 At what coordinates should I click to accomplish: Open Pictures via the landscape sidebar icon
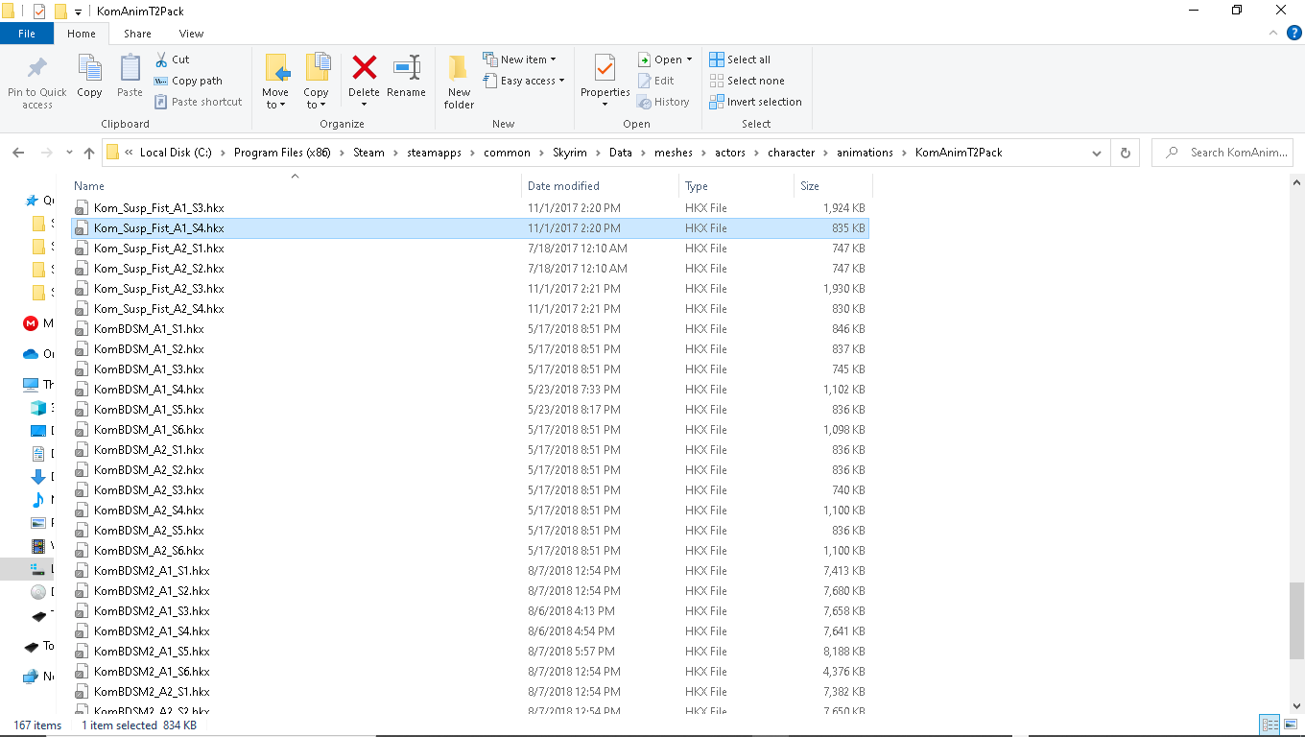click(x=38, y=523)
